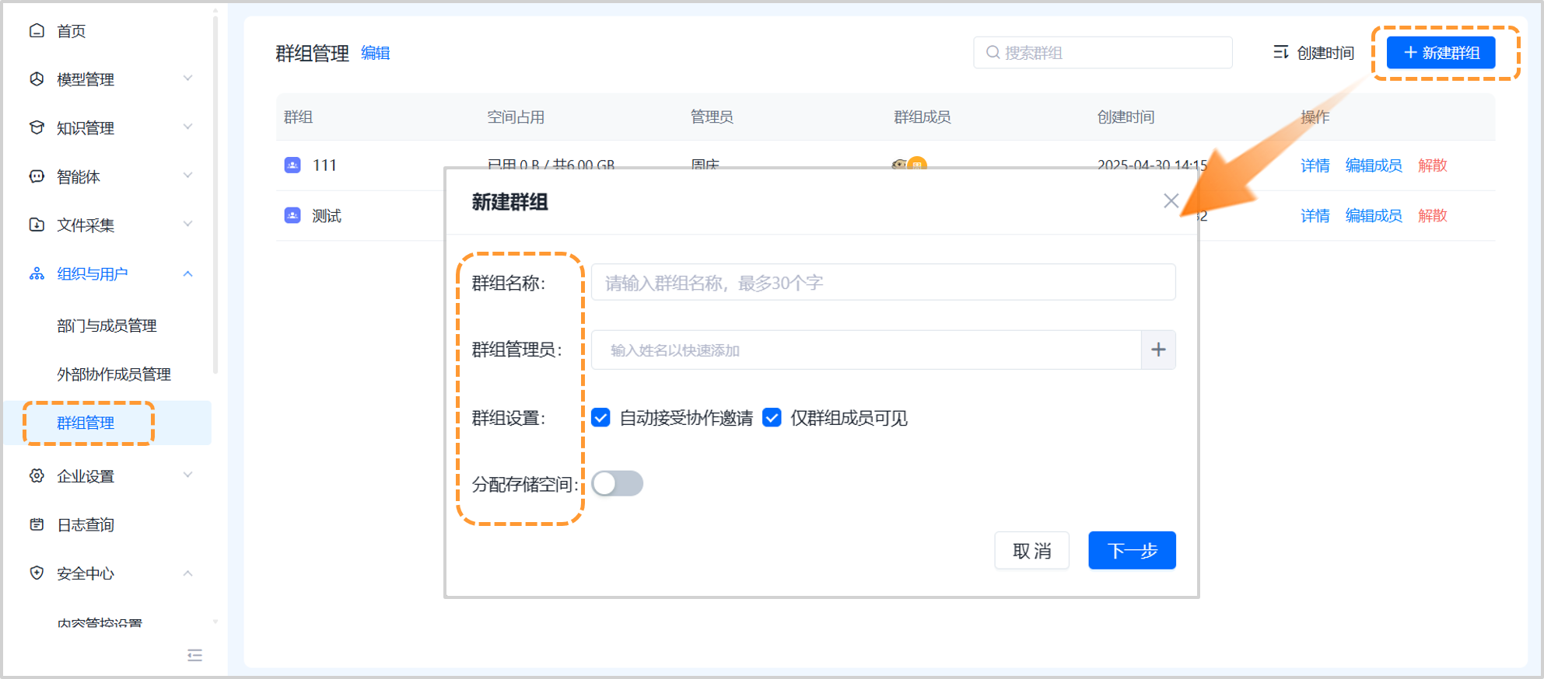Uncheck 仅群组成员可见
This screenshot has height=679, width=1544.
pos(772,418)
